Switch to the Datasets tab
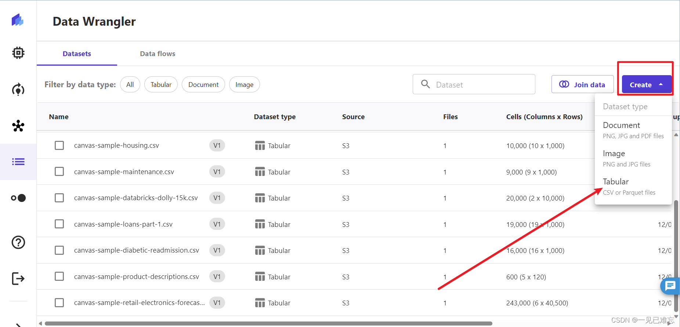The height and width of the screenshot is (327, 680). pyautogui.click(x=77, y=54)
